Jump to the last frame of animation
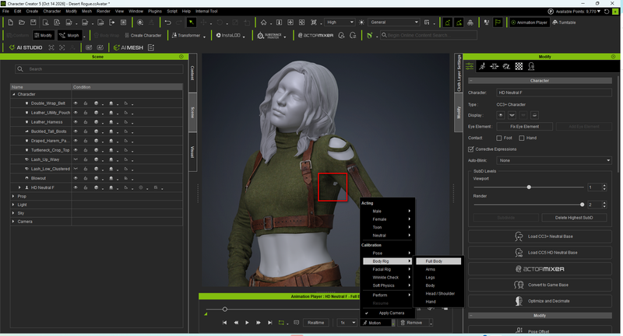 click(269, 323)
